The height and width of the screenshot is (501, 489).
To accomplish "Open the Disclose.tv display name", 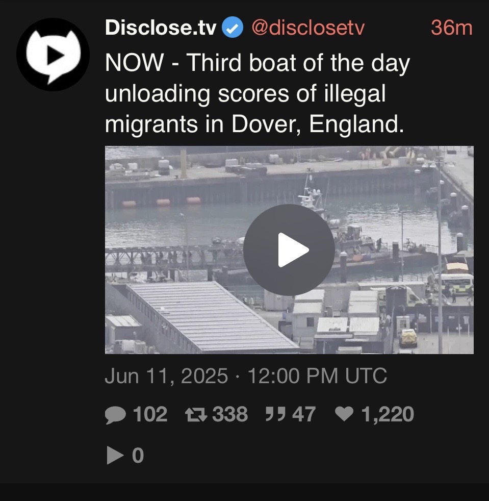I will (x=161, y=28).
